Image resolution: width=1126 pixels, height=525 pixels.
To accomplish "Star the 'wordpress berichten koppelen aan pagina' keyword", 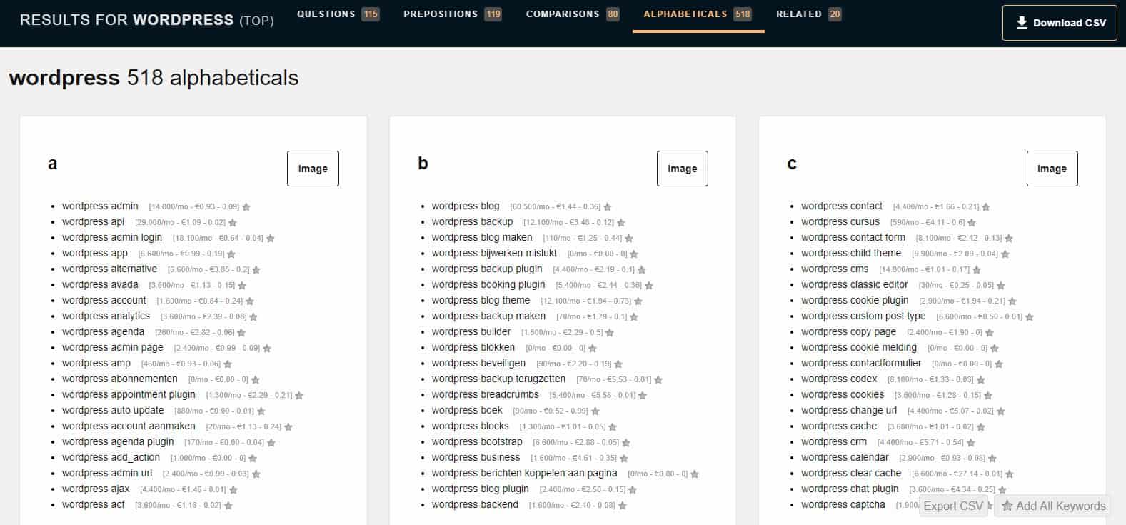I will (695, 474).
